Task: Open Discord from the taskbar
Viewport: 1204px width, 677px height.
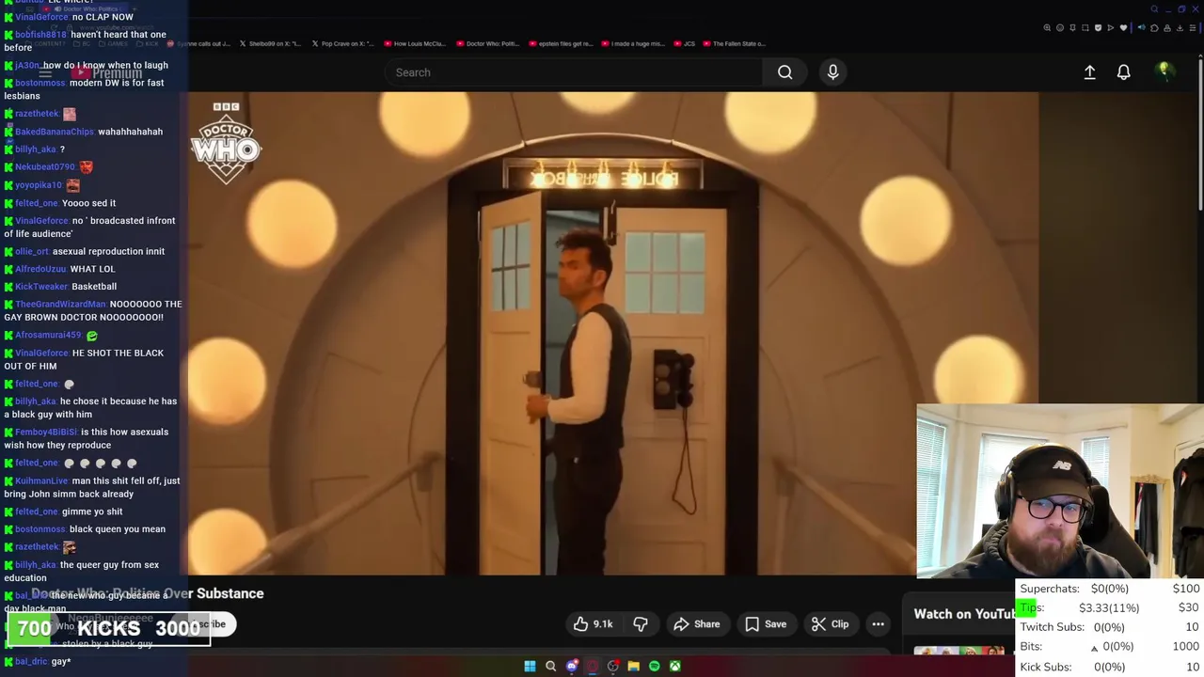Action: click(571, 666)
